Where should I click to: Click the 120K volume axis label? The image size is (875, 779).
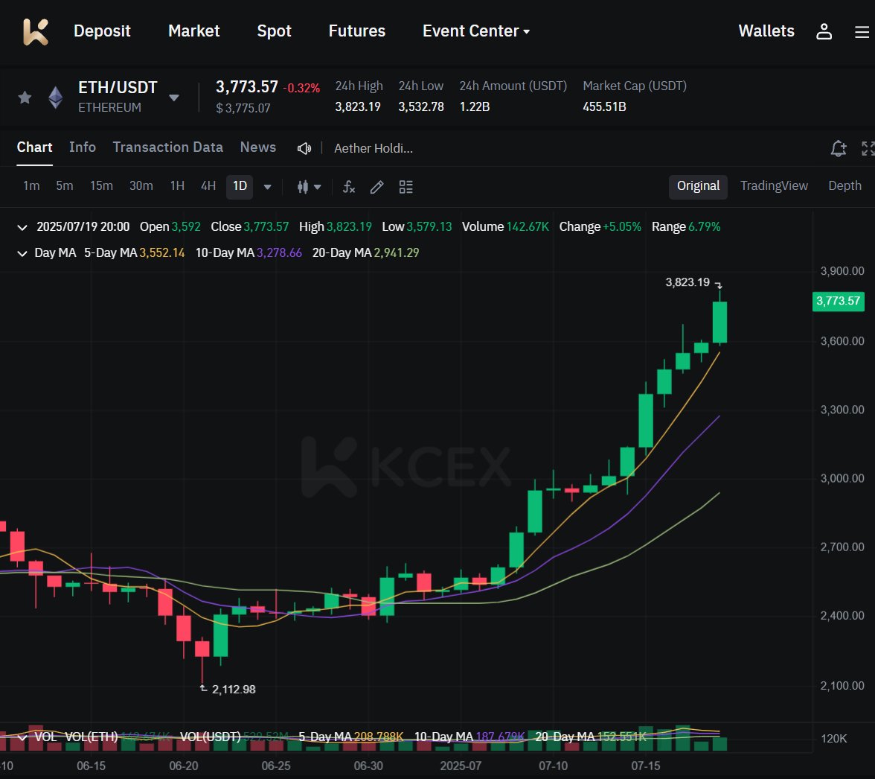[833, 739]
